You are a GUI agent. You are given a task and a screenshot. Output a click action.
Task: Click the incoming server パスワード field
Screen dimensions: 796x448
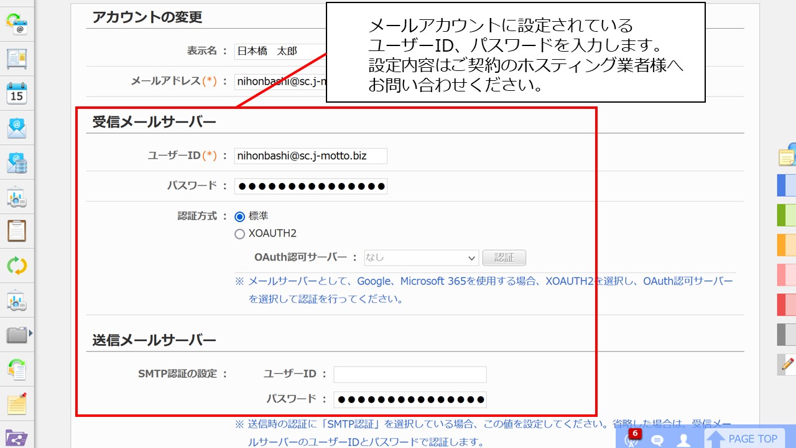pos(311,186)
